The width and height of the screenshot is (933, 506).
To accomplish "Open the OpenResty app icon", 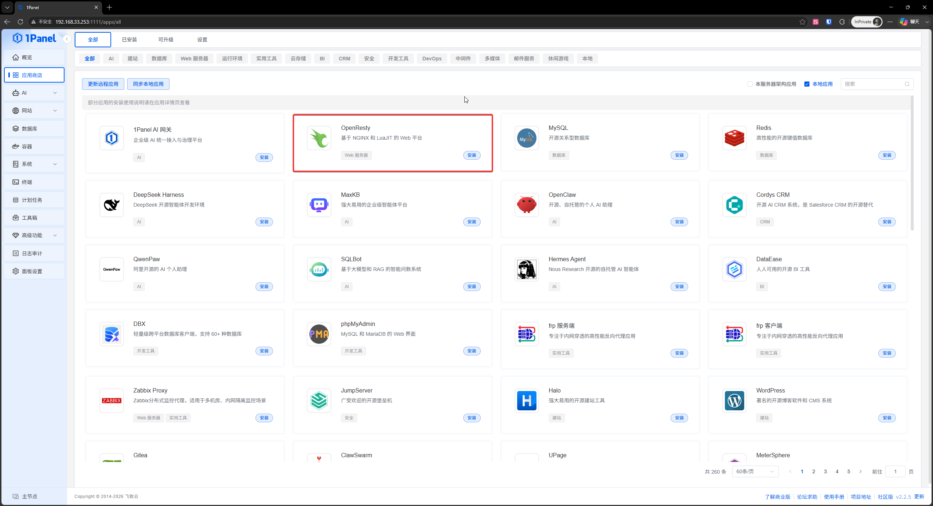I will point(319,138).
